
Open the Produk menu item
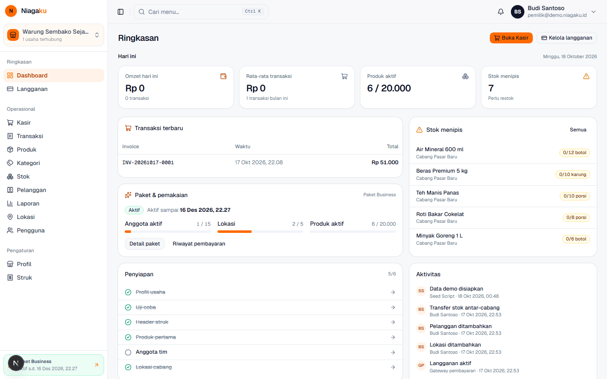tap(54, 149)
